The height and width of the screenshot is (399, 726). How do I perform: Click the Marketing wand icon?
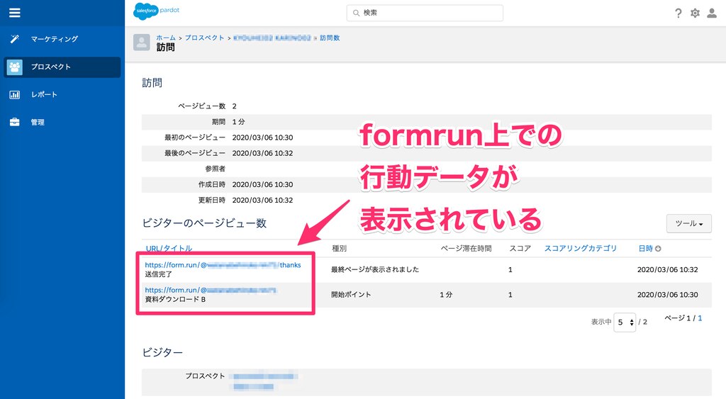click(x=15, y=39)
